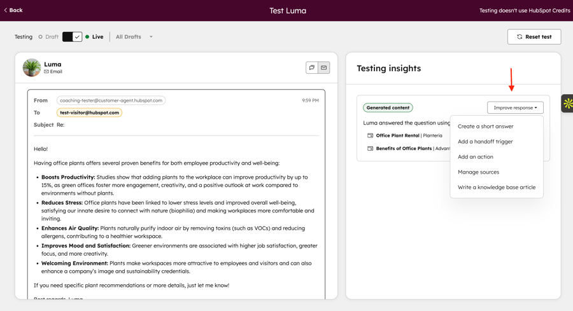This screenshot has width=573, height=311.
Task: Select the Draft radio option
Action: click(x=41, y=37)
